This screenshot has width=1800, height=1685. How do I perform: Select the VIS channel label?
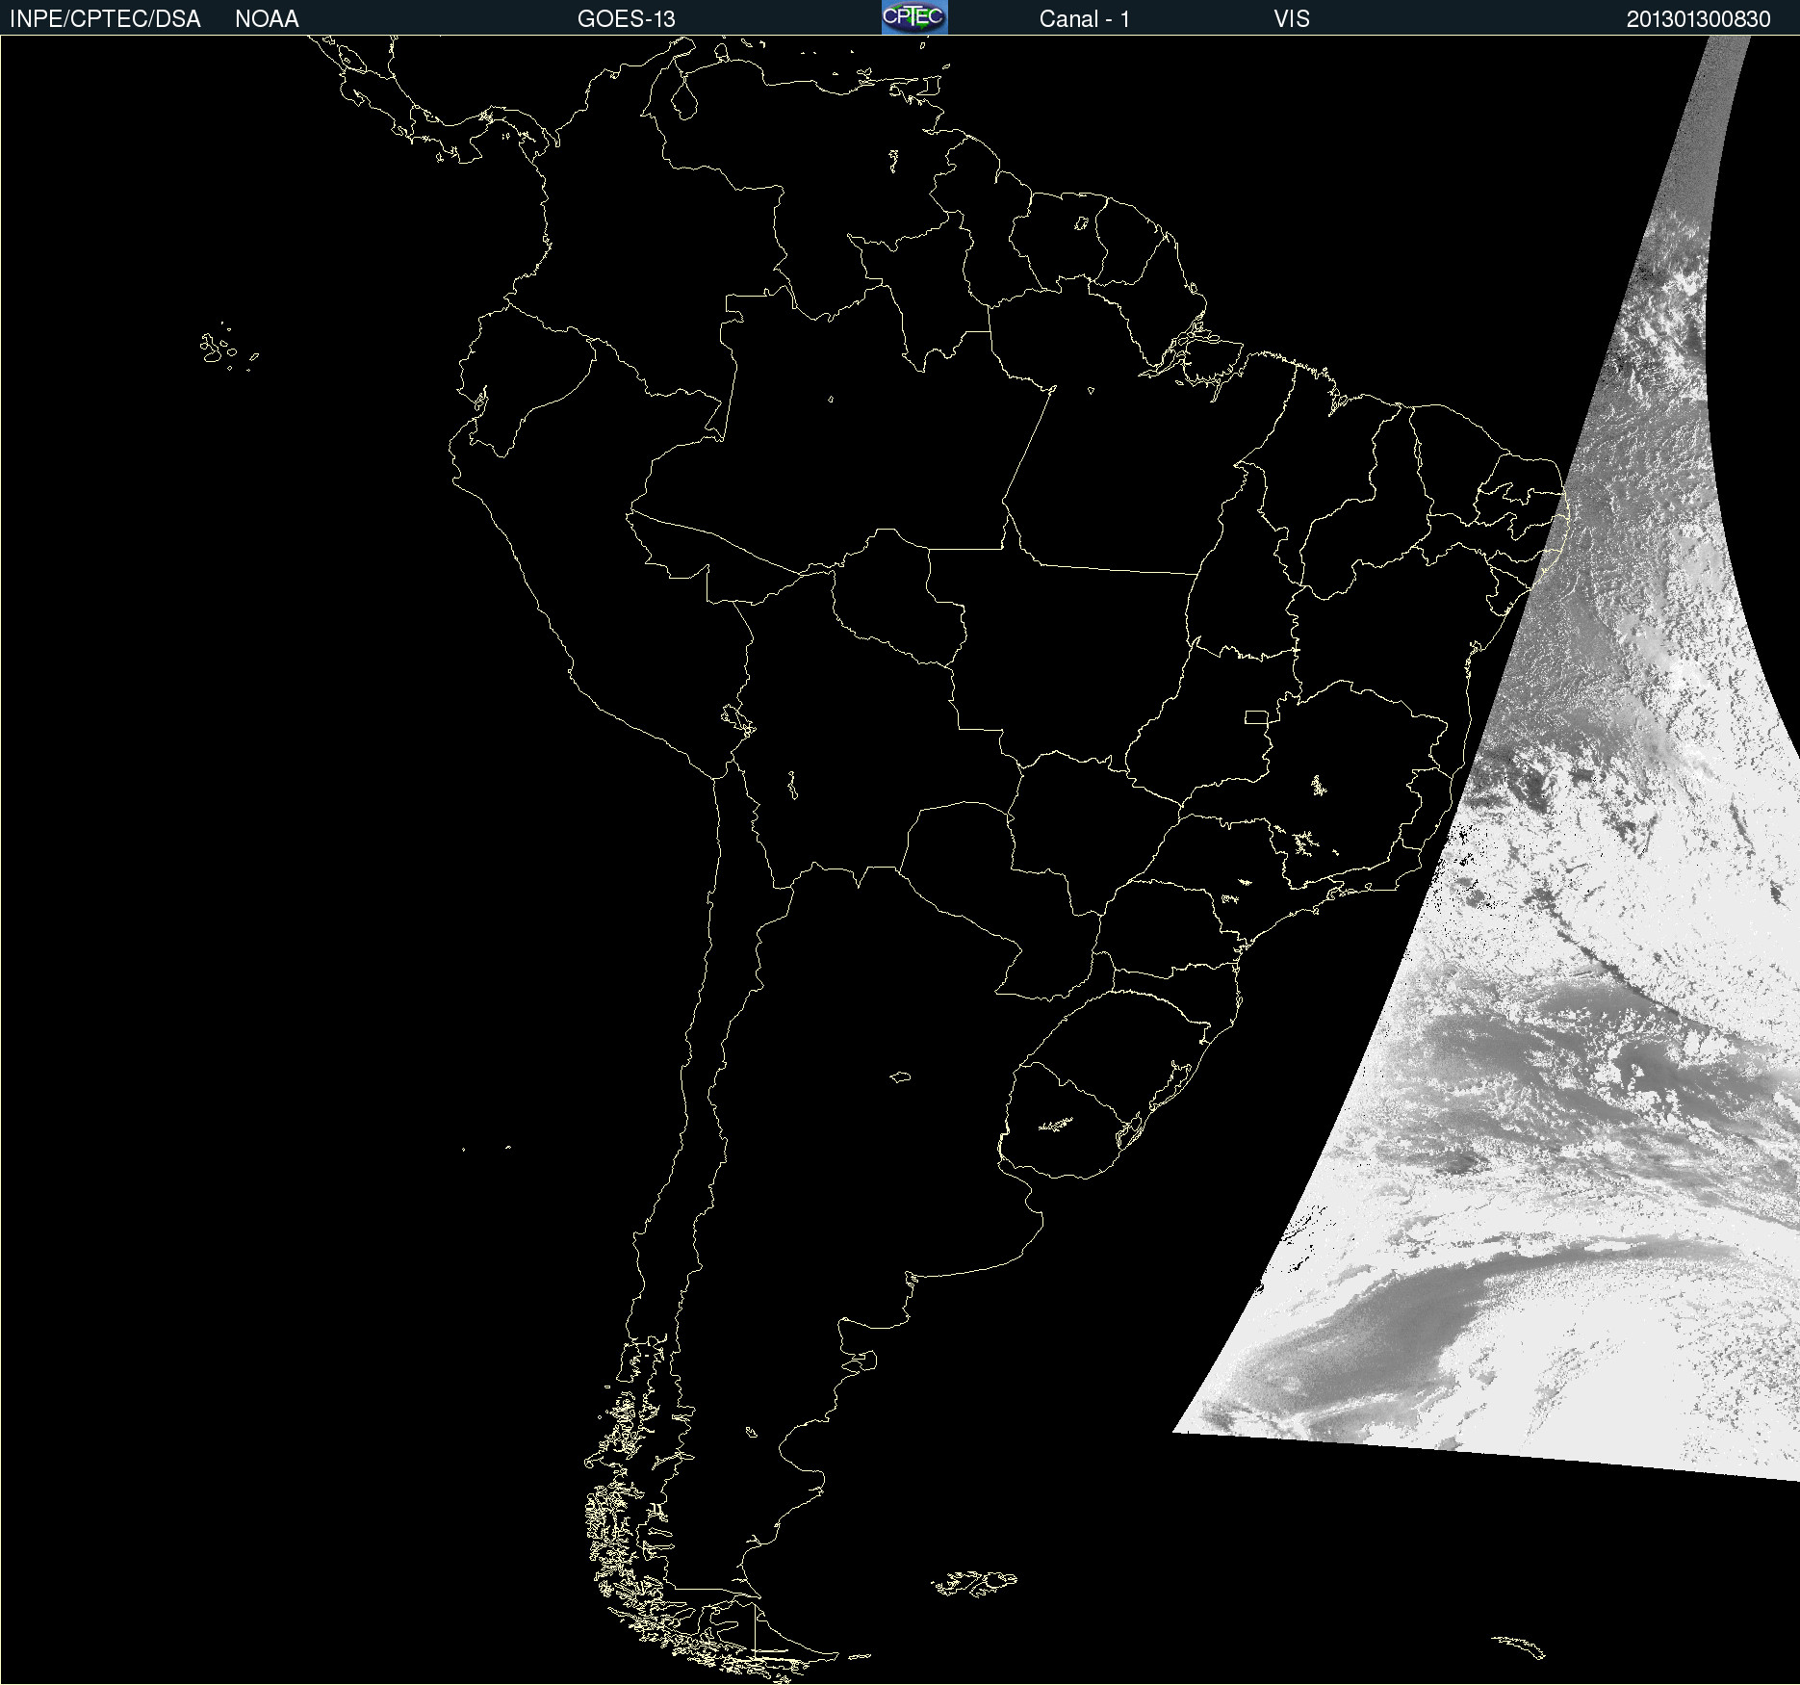(1292, 19)
